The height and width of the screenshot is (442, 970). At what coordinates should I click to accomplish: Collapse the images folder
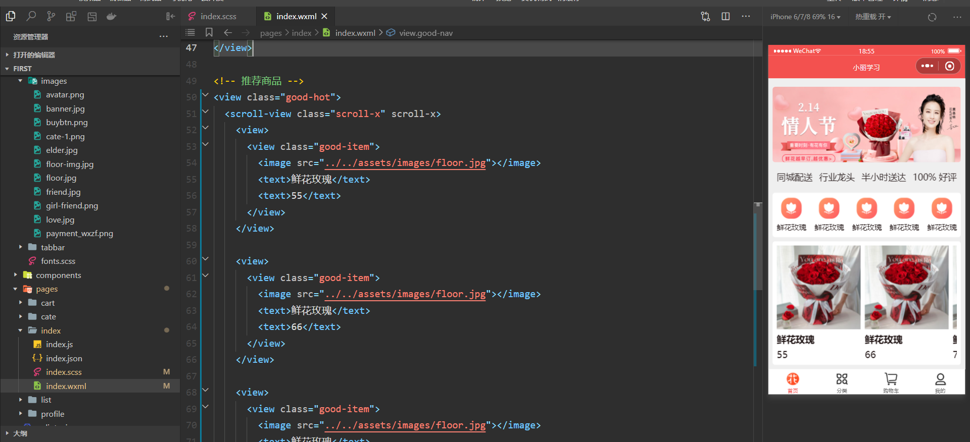tap(20, 81)
